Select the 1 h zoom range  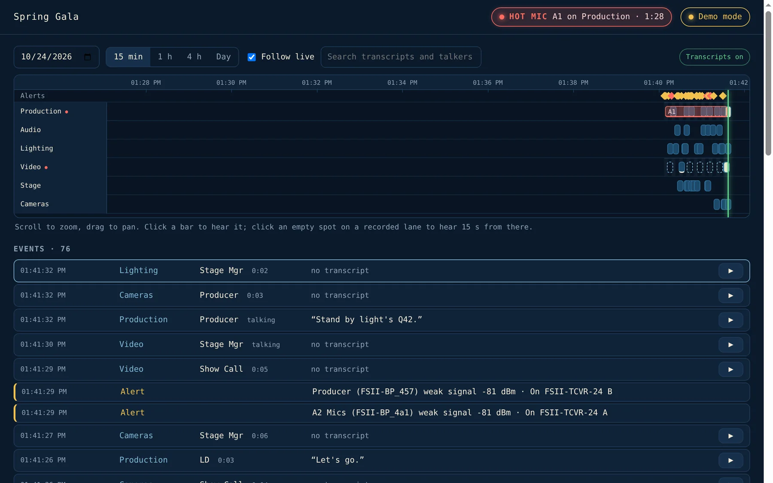165,57
